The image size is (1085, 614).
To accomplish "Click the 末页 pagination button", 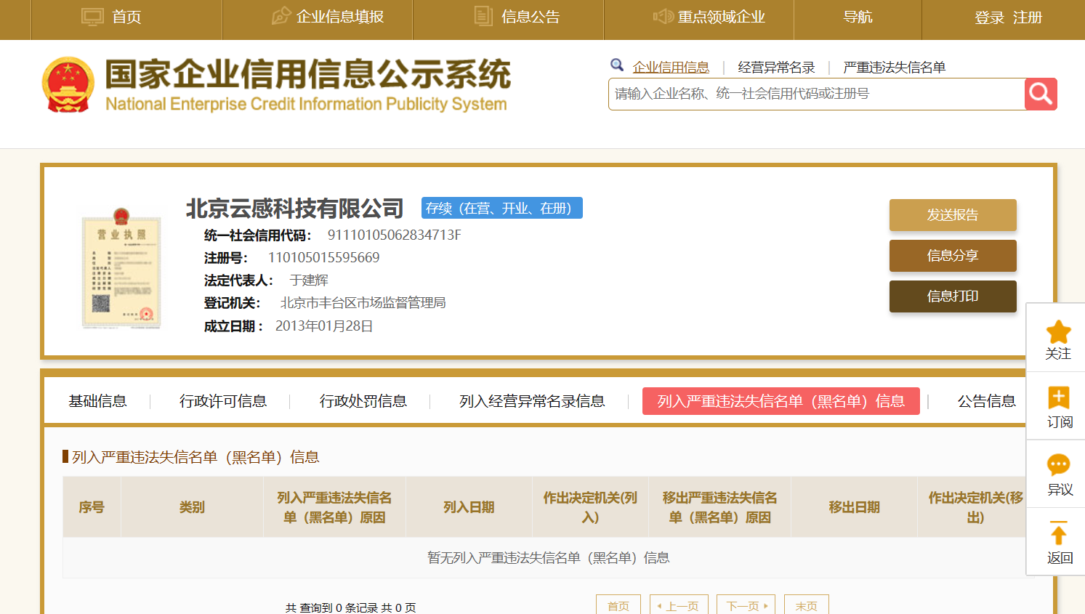I will 807,606.
